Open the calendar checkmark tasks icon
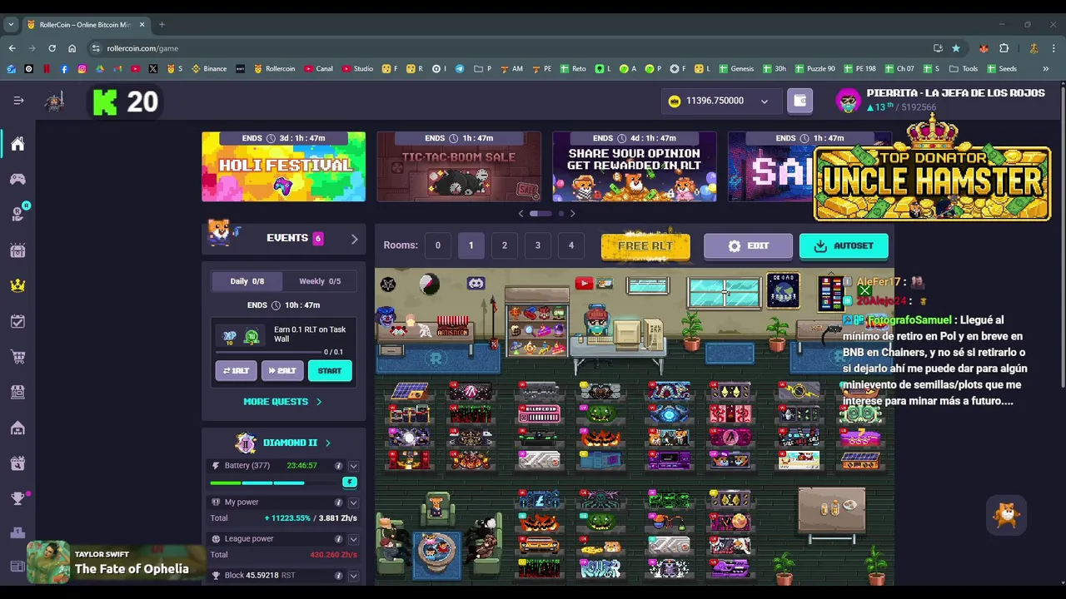 pos(17,321)
